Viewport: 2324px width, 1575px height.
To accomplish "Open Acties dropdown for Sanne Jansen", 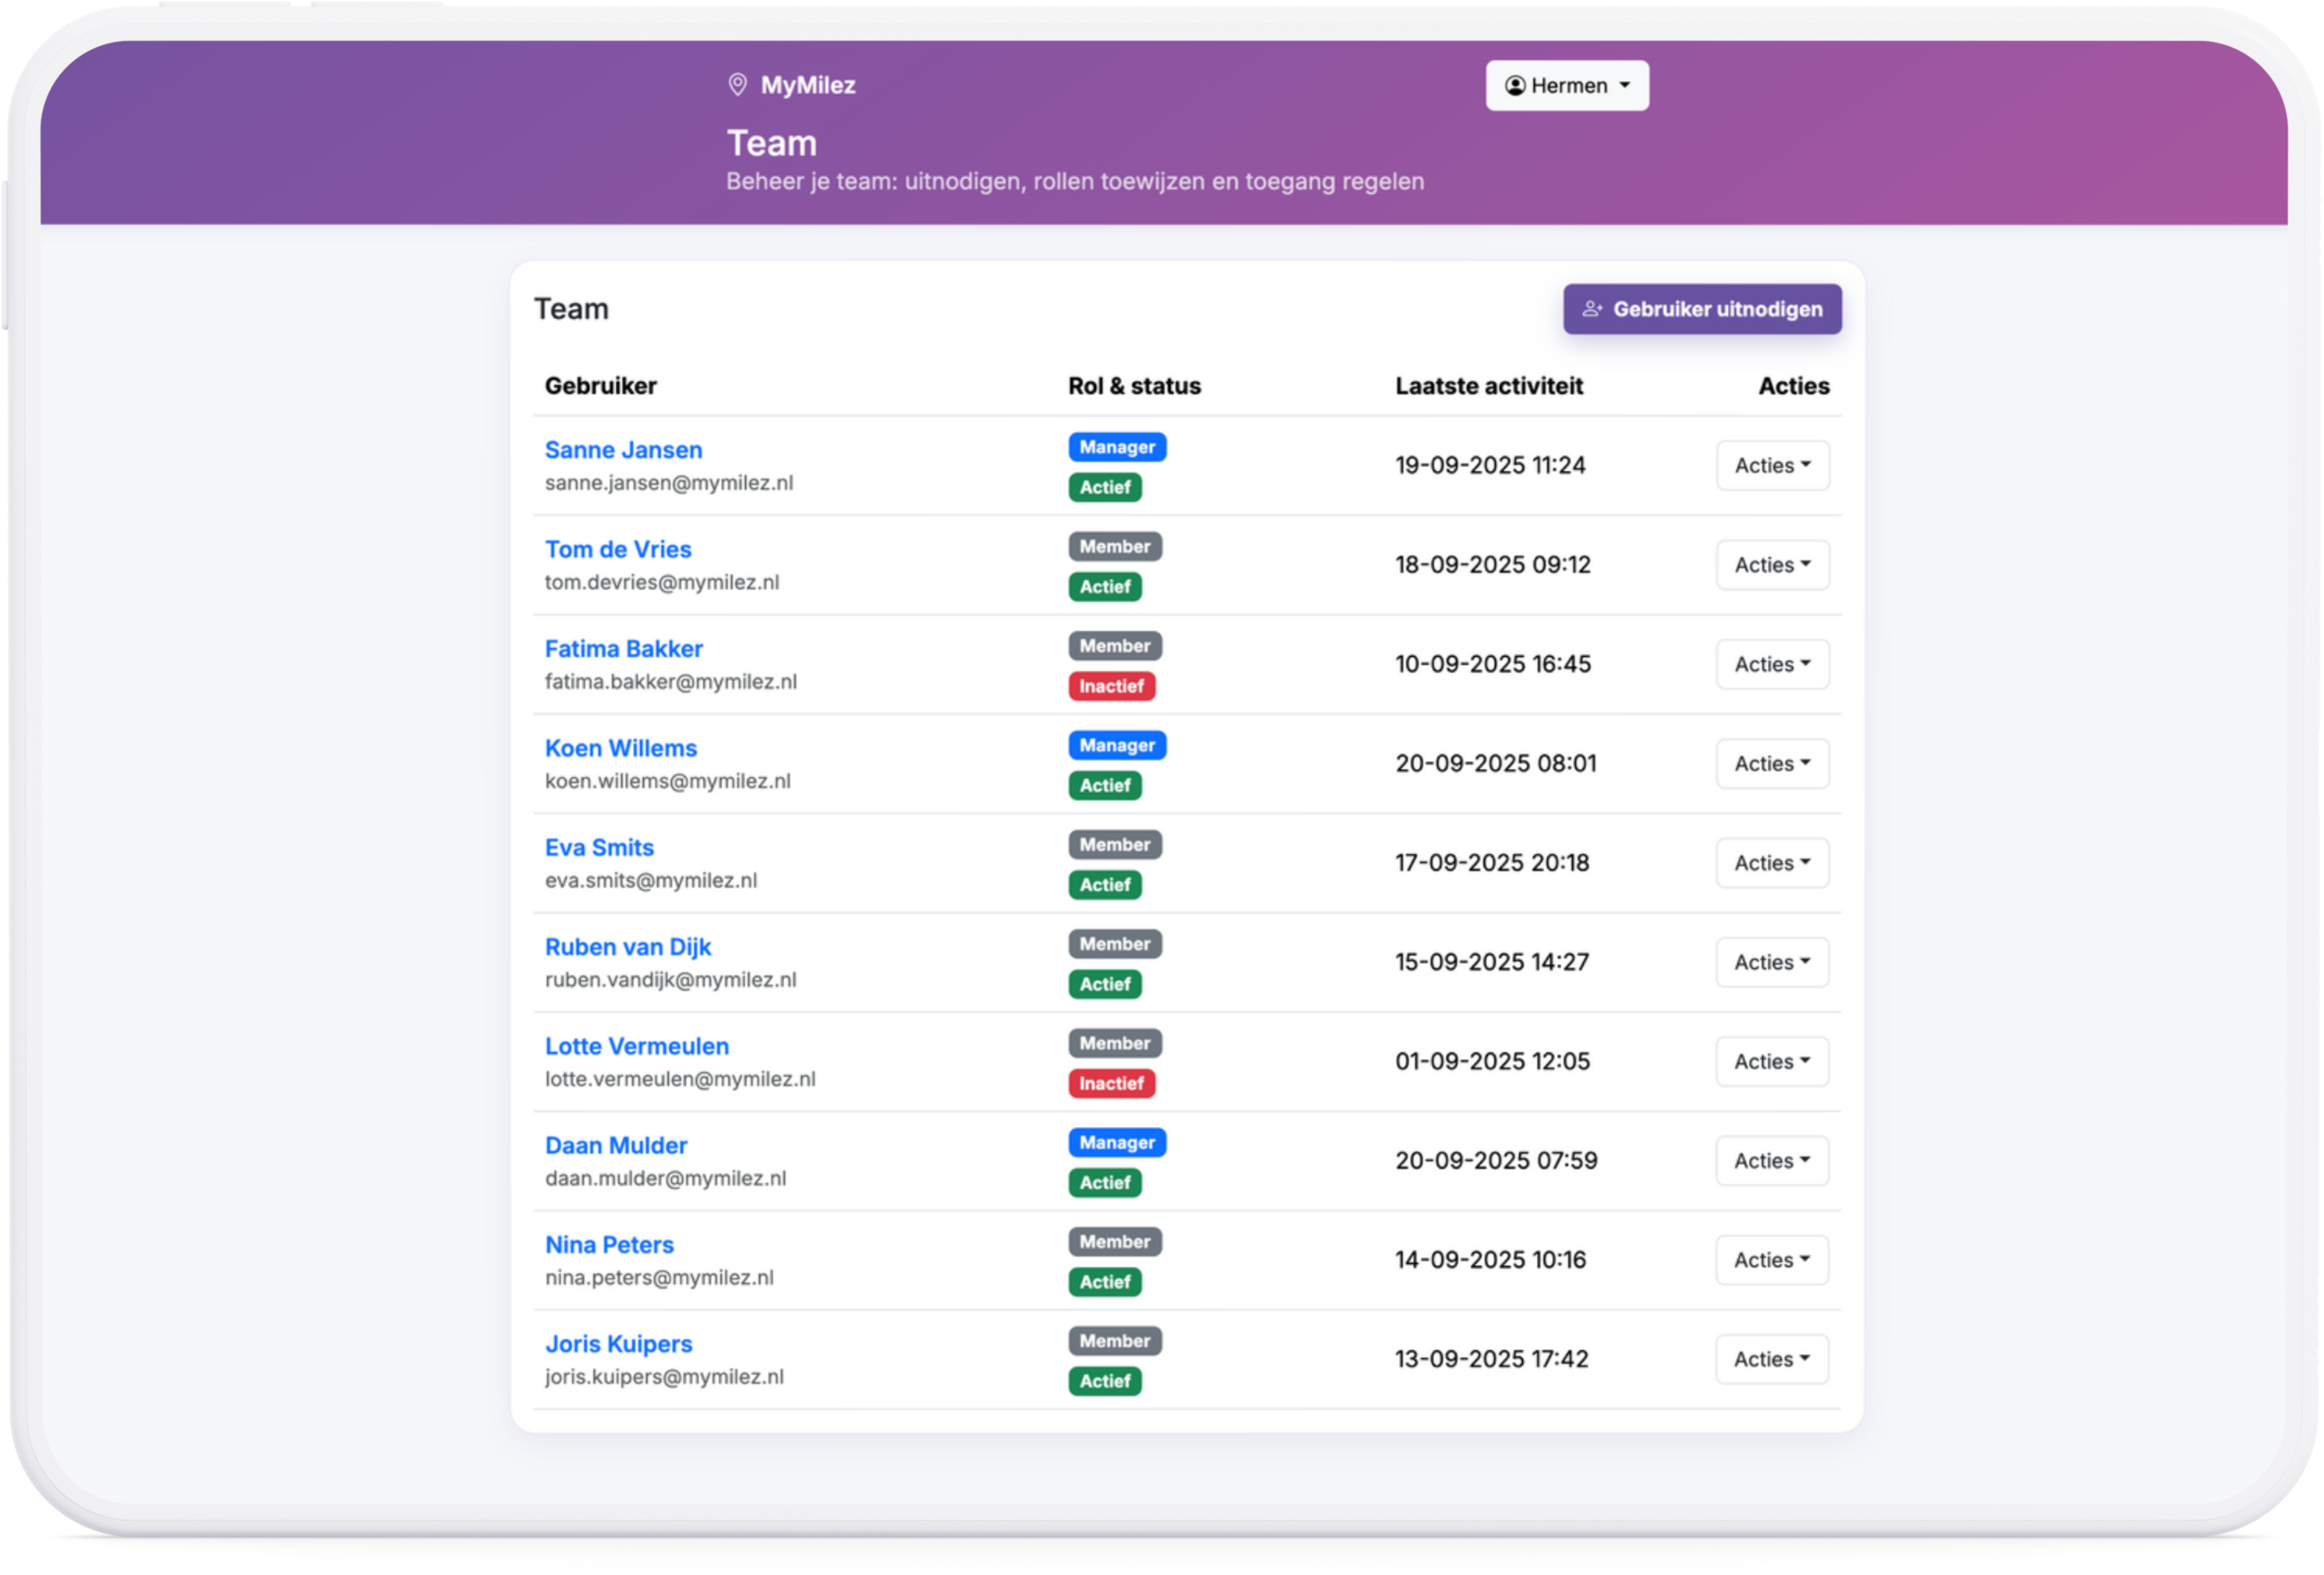I will (x=1772, y=466).
